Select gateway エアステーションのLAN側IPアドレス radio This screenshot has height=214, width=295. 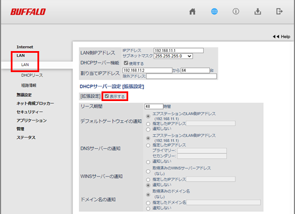[x=148, y=116]
